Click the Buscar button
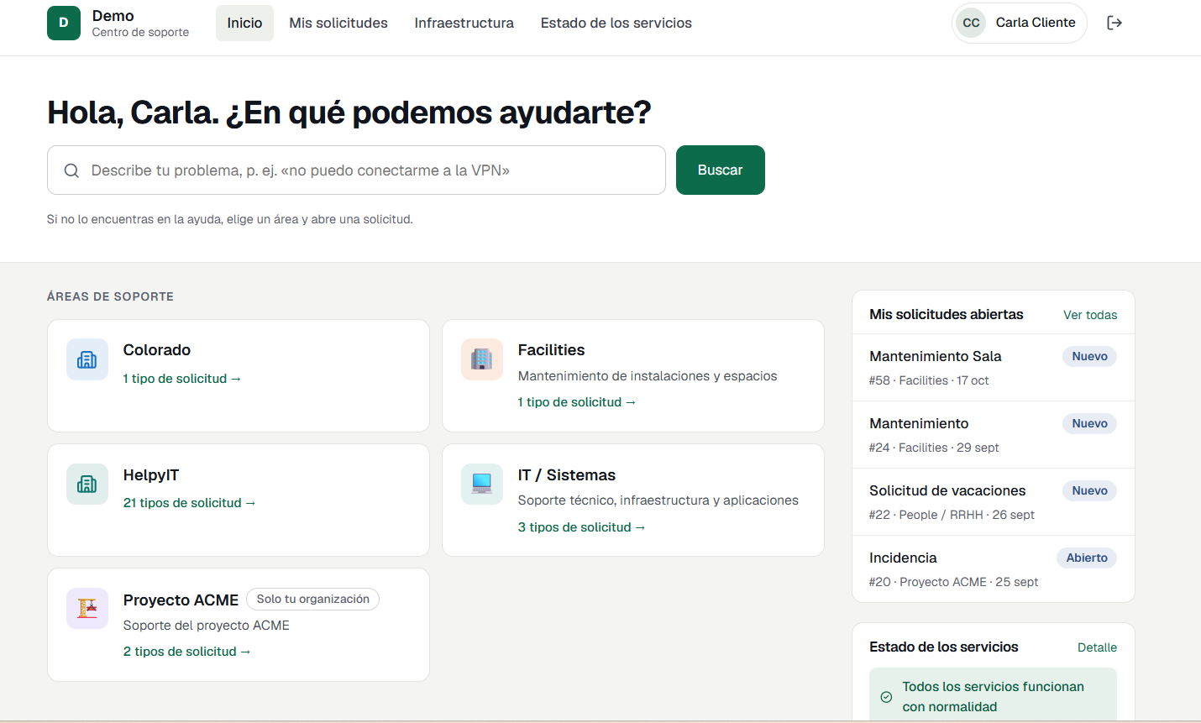The width and height of the screenshot is (1201, 723). tap(721, 170)
